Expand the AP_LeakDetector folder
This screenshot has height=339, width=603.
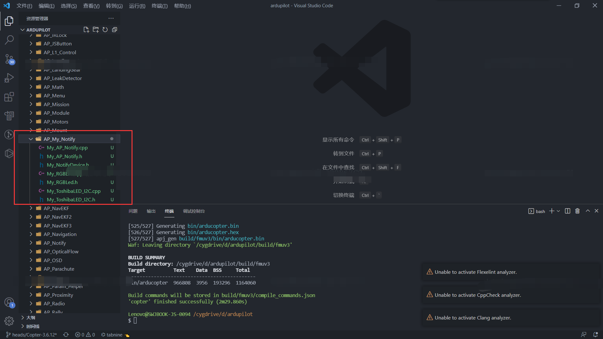(69, 78)
